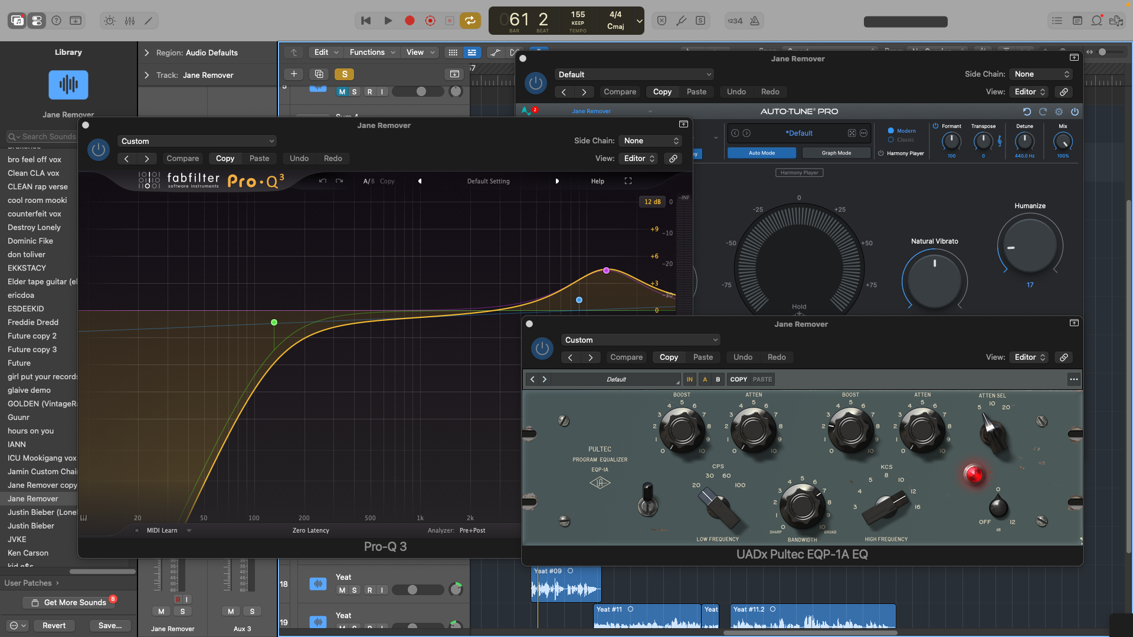Screen dimensions: 1133x637
Task: Open the time signature and key dropdown
Action: 639,21
